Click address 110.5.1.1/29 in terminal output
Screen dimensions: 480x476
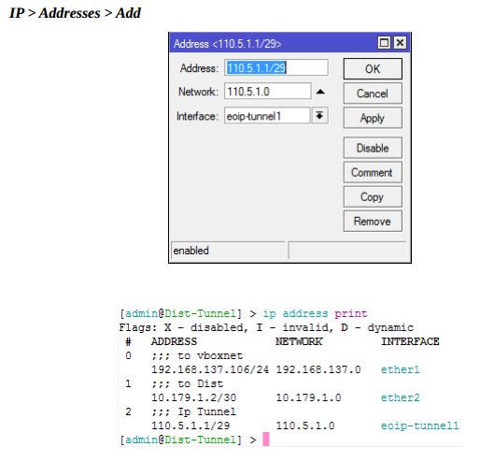(x=191, y=426)
